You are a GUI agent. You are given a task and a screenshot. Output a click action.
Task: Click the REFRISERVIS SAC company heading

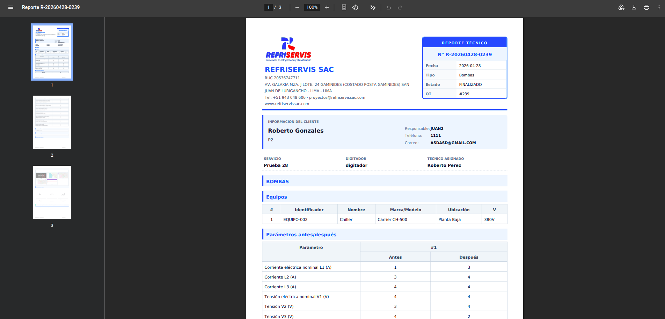[x=299, y=69]
